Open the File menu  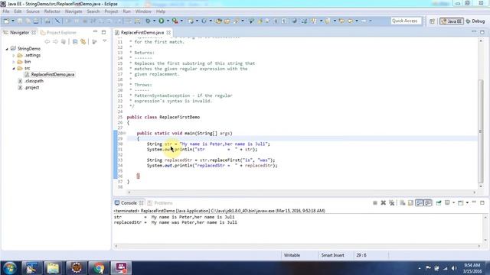pyautogui.click(x=5, y=11)
